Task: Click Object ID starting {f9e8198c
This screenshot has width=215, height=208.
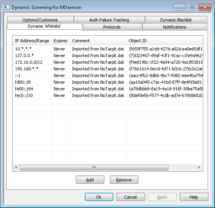Action: (x=165, y=62)
